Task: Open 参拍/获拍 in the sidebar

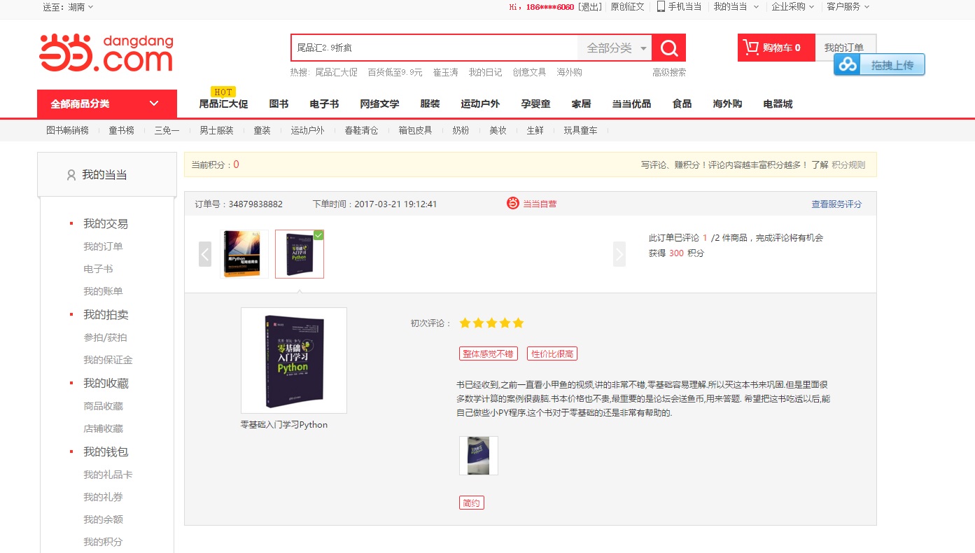Action: pos(105,337)
